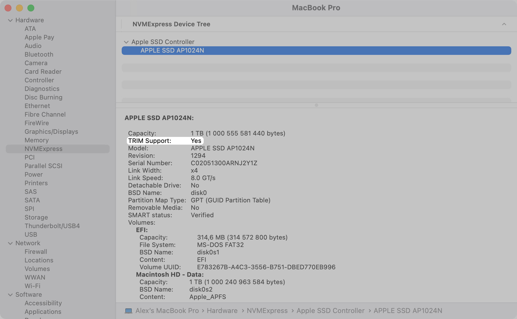This screenshot has height=319, width=517.
Task: Click the pane divider handle between panels
Action: tap(316, 105)
